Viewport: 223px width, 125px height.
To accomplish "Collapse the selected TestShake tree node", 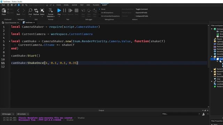I will pos(215,59).
